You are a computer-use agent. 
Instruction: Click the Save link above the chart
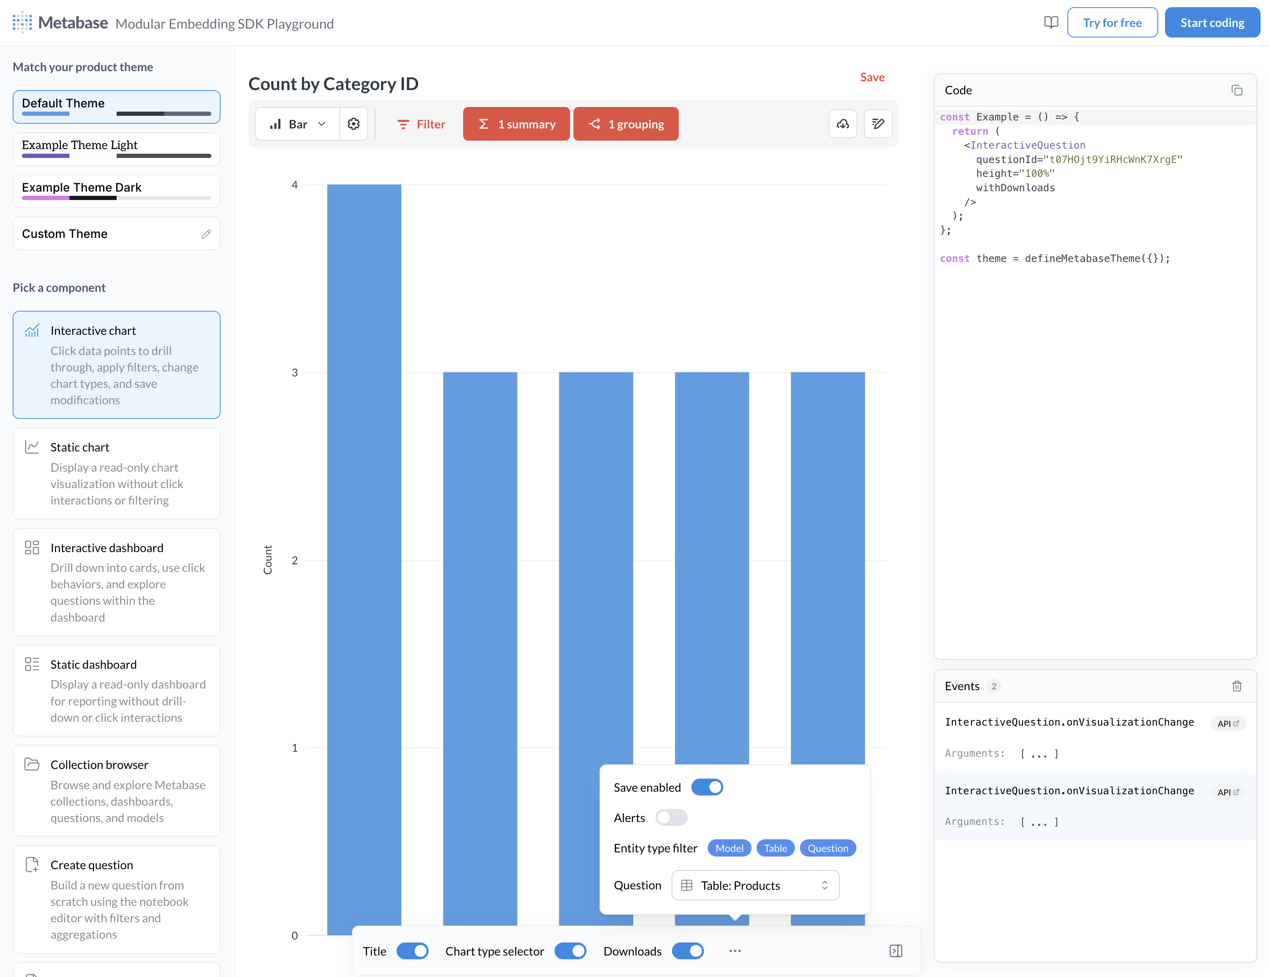click(x=872, y=77)
